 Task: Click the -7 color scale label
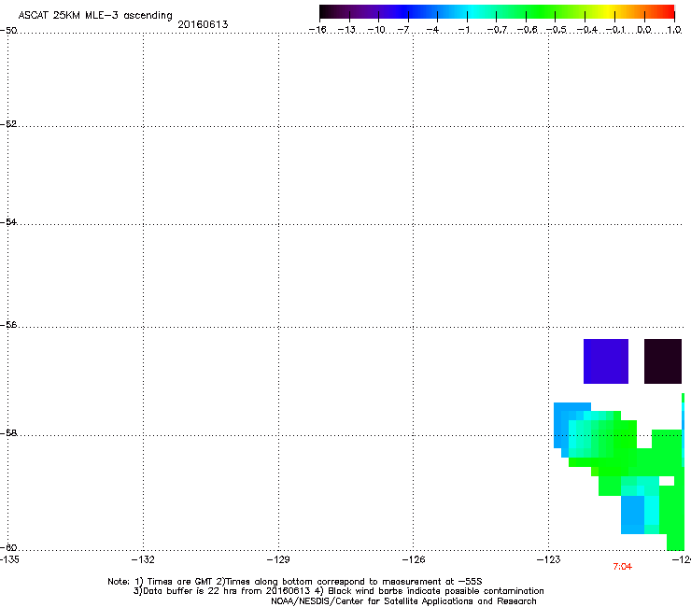point(403,30)
